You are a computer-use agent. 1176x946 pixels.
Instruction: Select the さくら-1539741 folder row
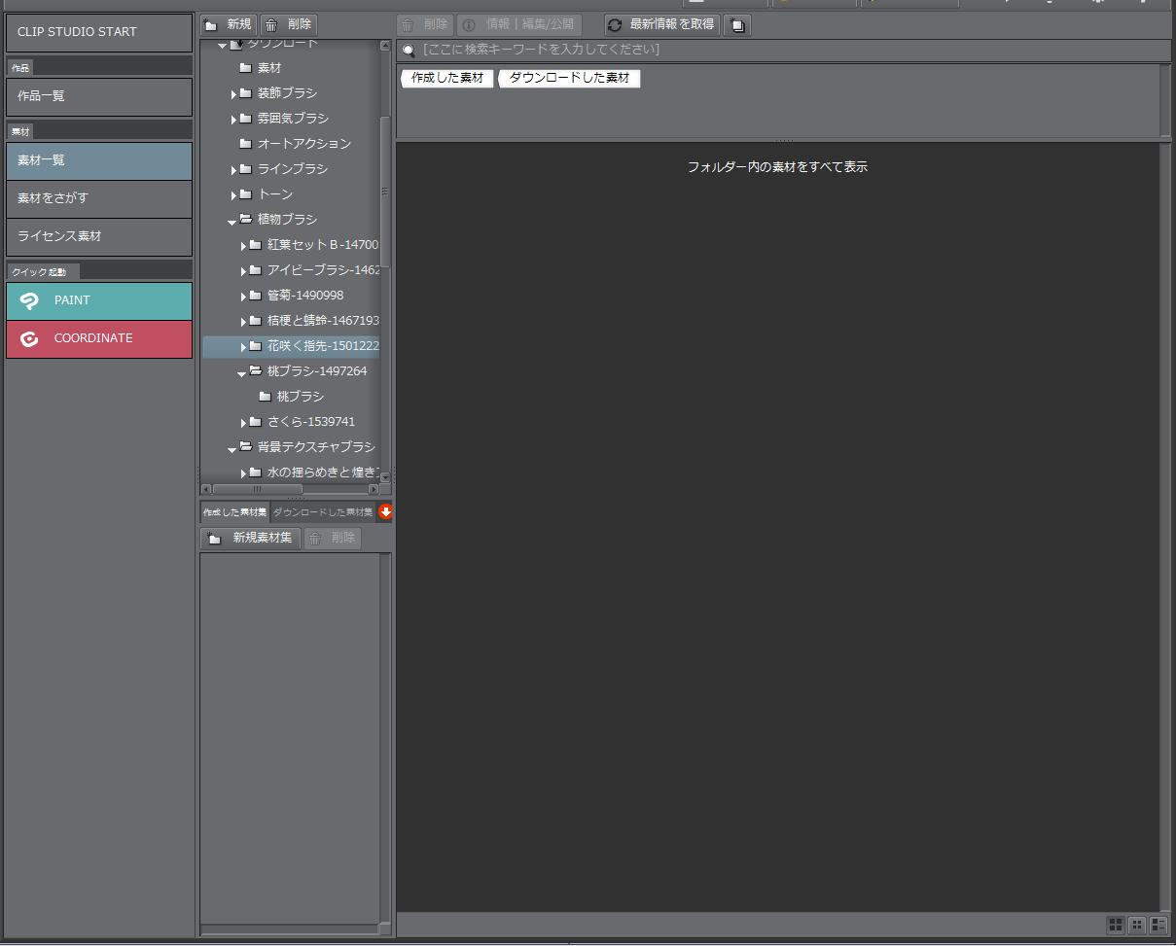click(291, 422)
